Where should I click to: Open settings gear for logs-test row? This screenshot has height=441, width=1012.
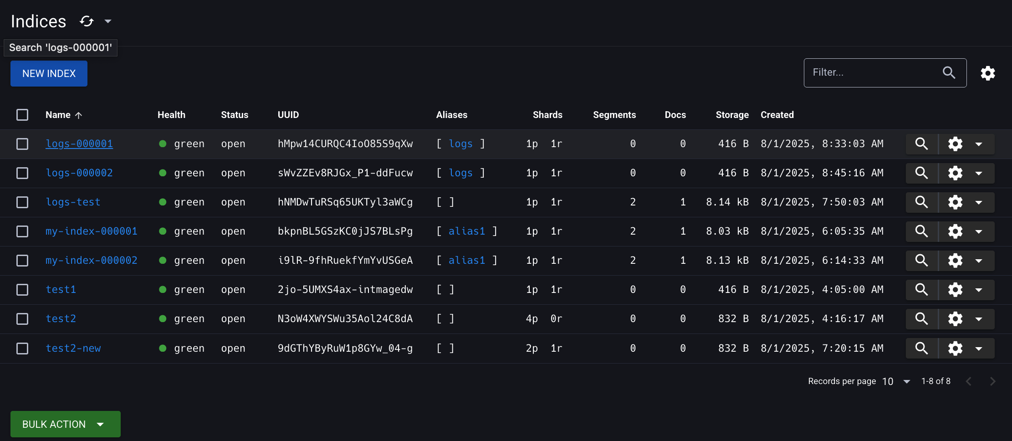tap(955, 202)
